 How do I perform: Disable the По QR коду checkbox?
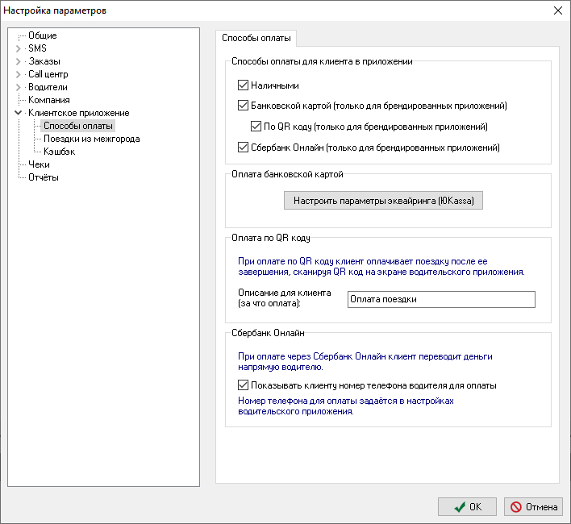(256, 127)
